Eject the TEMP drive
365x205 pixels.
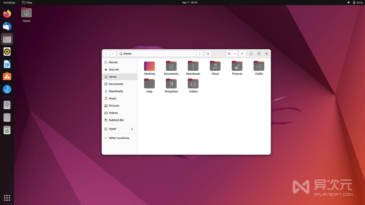coord(132,129)
